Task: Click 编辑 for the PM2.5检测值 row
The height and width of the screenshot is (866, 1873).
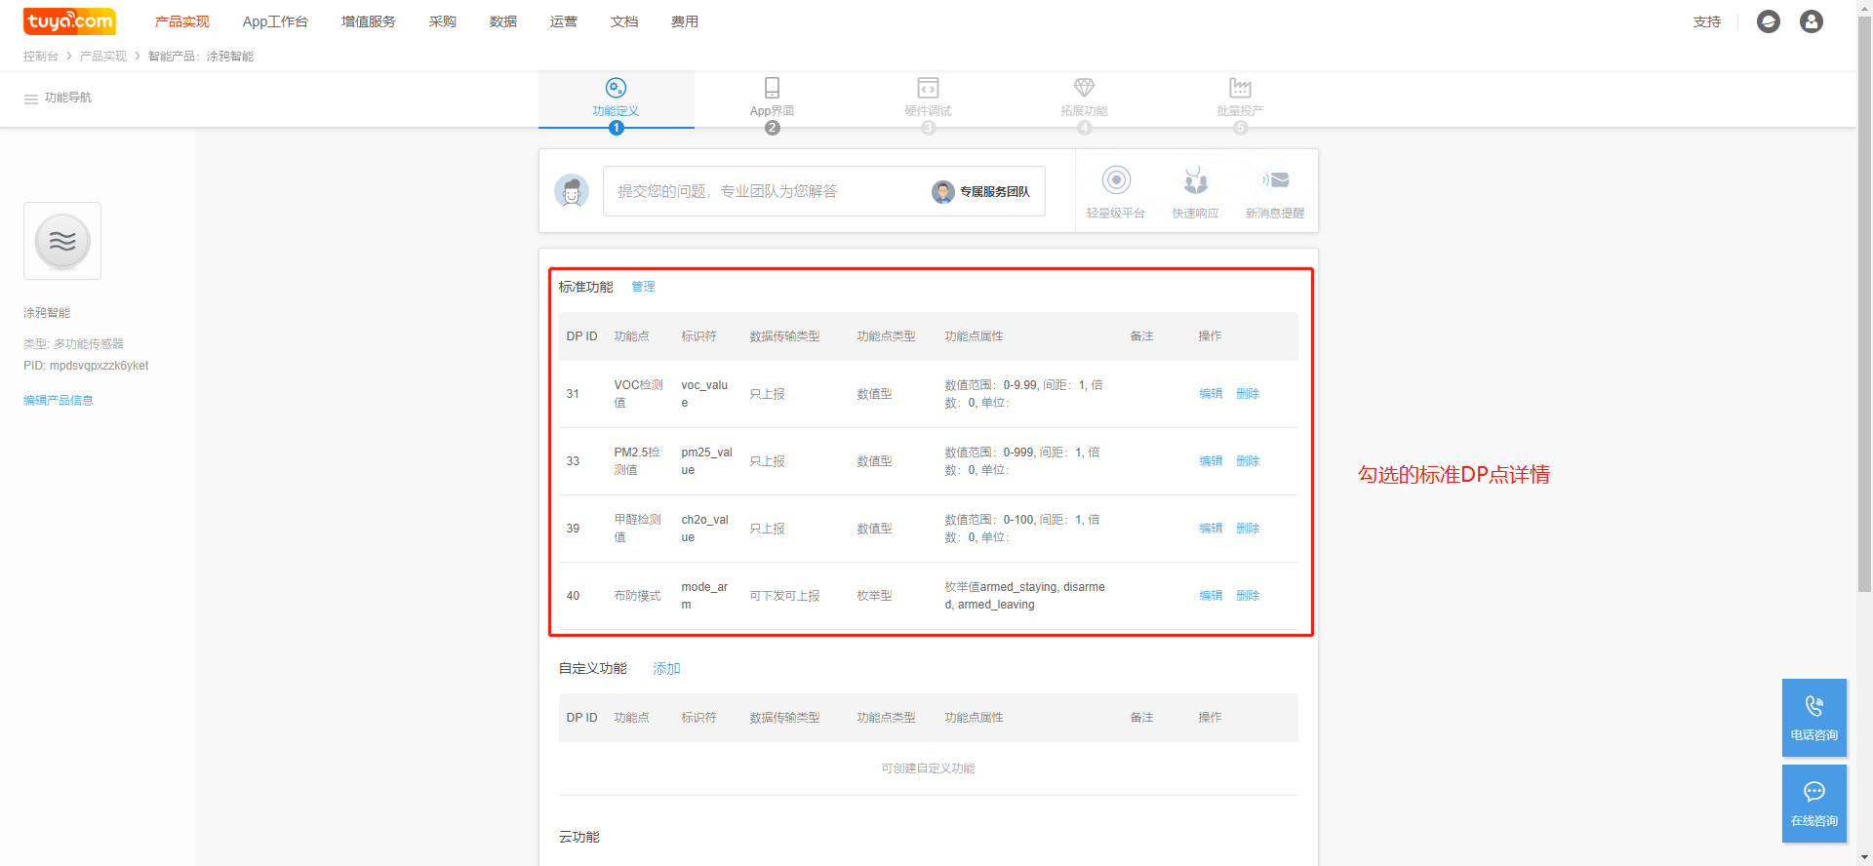Action: pos(1211,461)
